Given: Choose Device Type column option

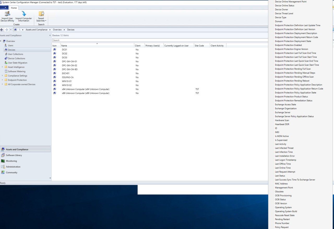Looking at the screenshot, I should click(x=281, y=17).
